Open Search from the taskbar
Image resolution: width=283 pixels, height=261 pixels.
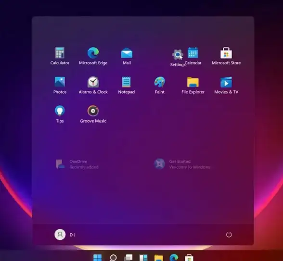[113, 258]
